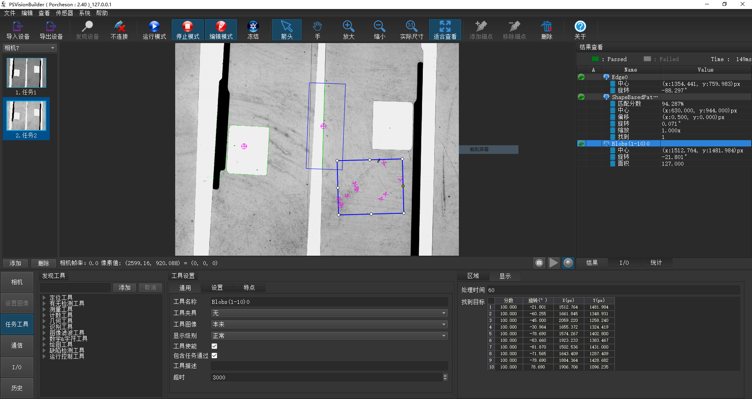
Task: Click the 导入设备 import device icon
Action: pyautogui.click(x=18, y=27)
